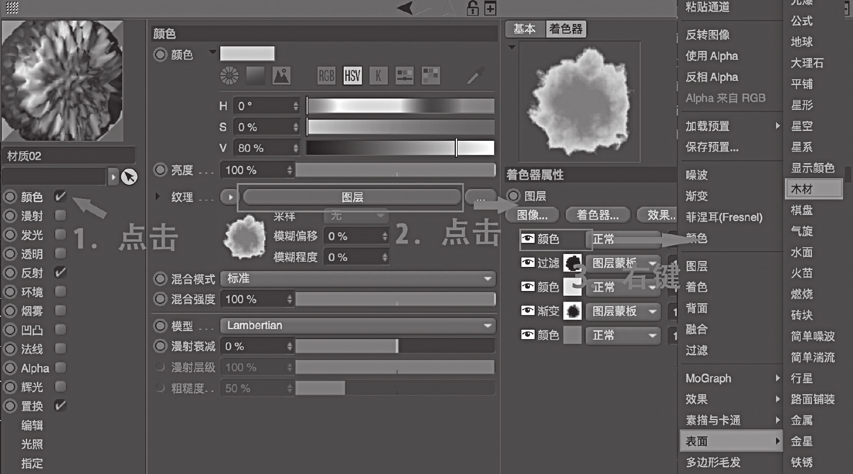Screen dimensions: 853x474
Task: Open the 光照 material section
Action: pyautogui.click(x=32, y=444)
